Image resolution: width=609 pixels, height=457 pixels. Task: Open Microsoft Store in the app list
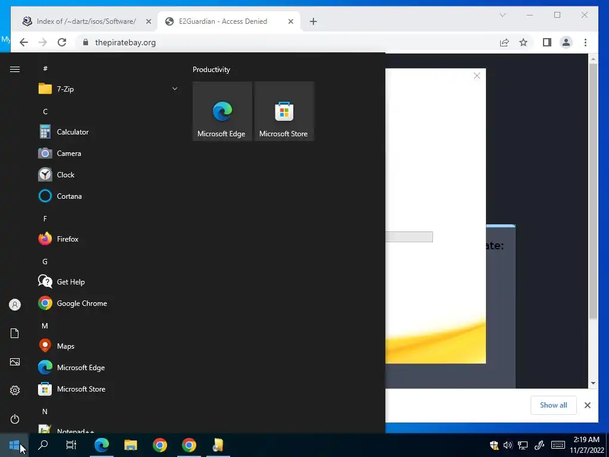coord(107,389)
